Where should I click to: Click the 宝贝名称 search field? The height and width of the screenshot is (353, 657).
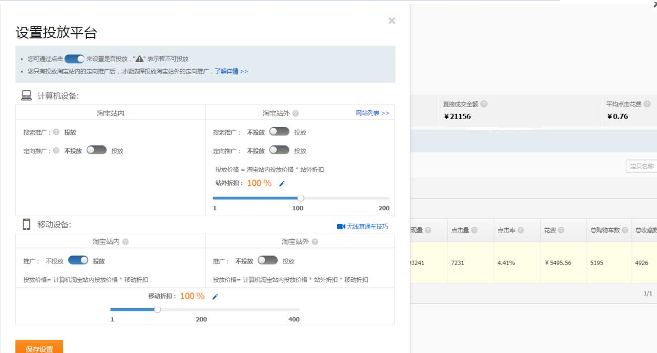coord(641,166)
